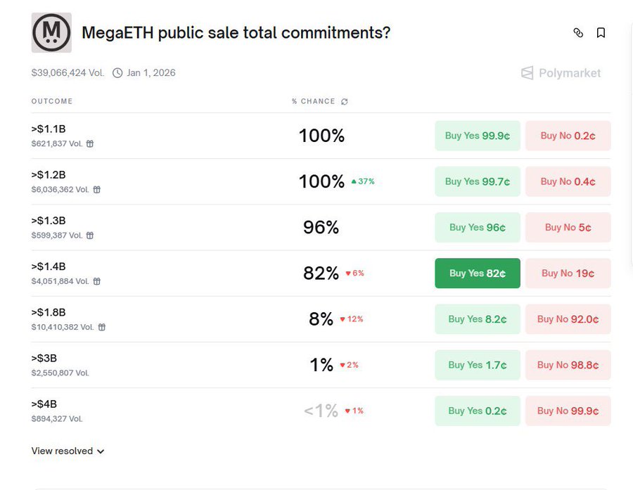Click the clock icon beside Jan 1, 2026
633x490 pixels.
pos(117,72)
